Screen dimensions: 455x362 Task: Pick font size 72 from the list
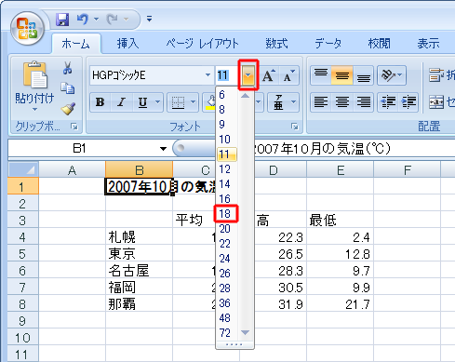coord(226,333)
